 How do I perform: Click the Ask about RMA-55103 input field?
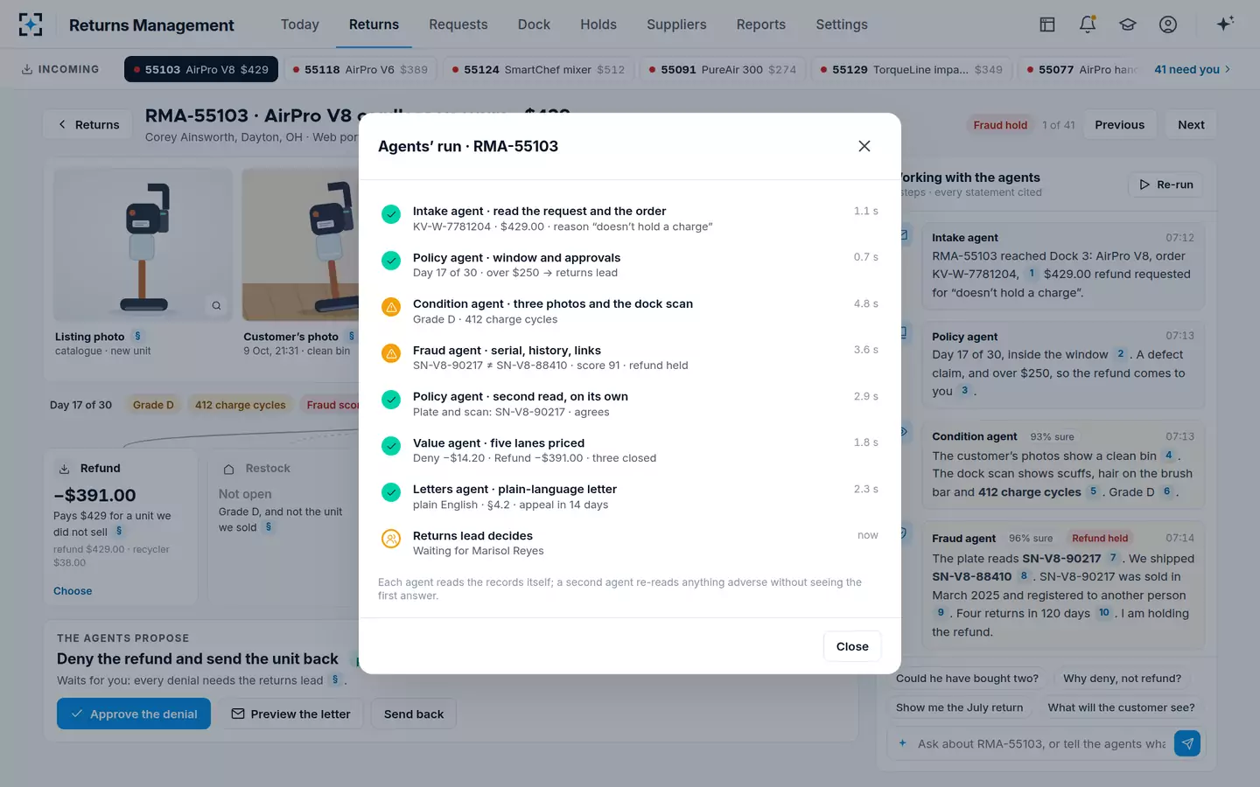coord(1041,743)
